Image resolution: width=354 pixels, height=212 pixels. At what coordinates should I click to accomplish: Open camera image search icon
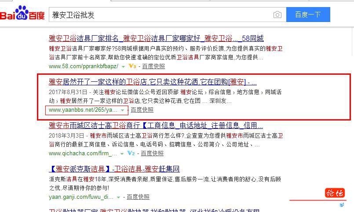[x=277, y=15]
